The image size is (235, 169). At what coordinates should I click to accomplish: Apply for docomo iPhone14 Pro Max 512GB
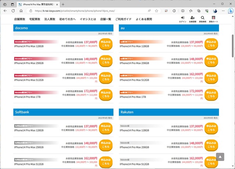[x=106, y=78]
